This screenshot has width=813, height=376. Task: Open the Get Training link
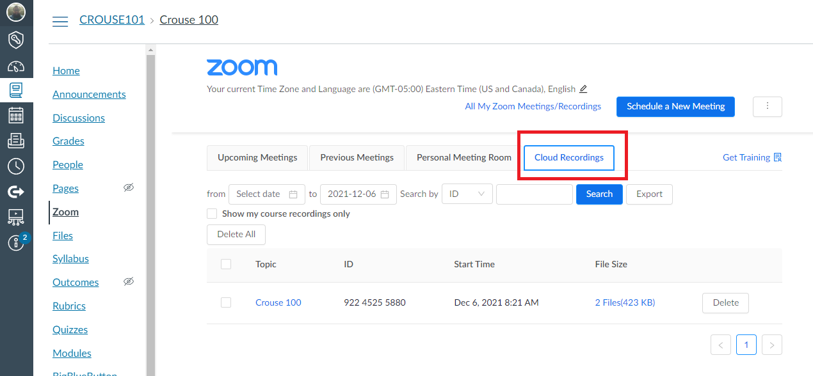click(752, 157)
